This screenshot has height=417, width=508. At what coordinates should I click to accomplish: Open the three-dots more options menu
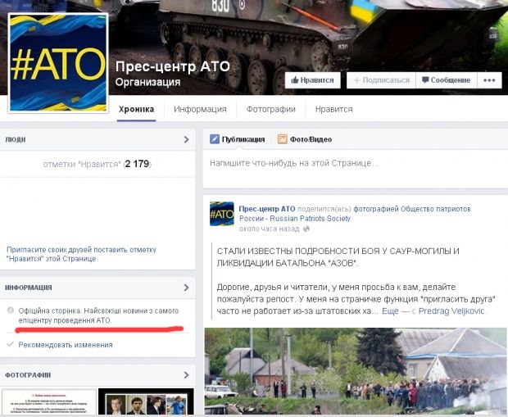point(489,80)
